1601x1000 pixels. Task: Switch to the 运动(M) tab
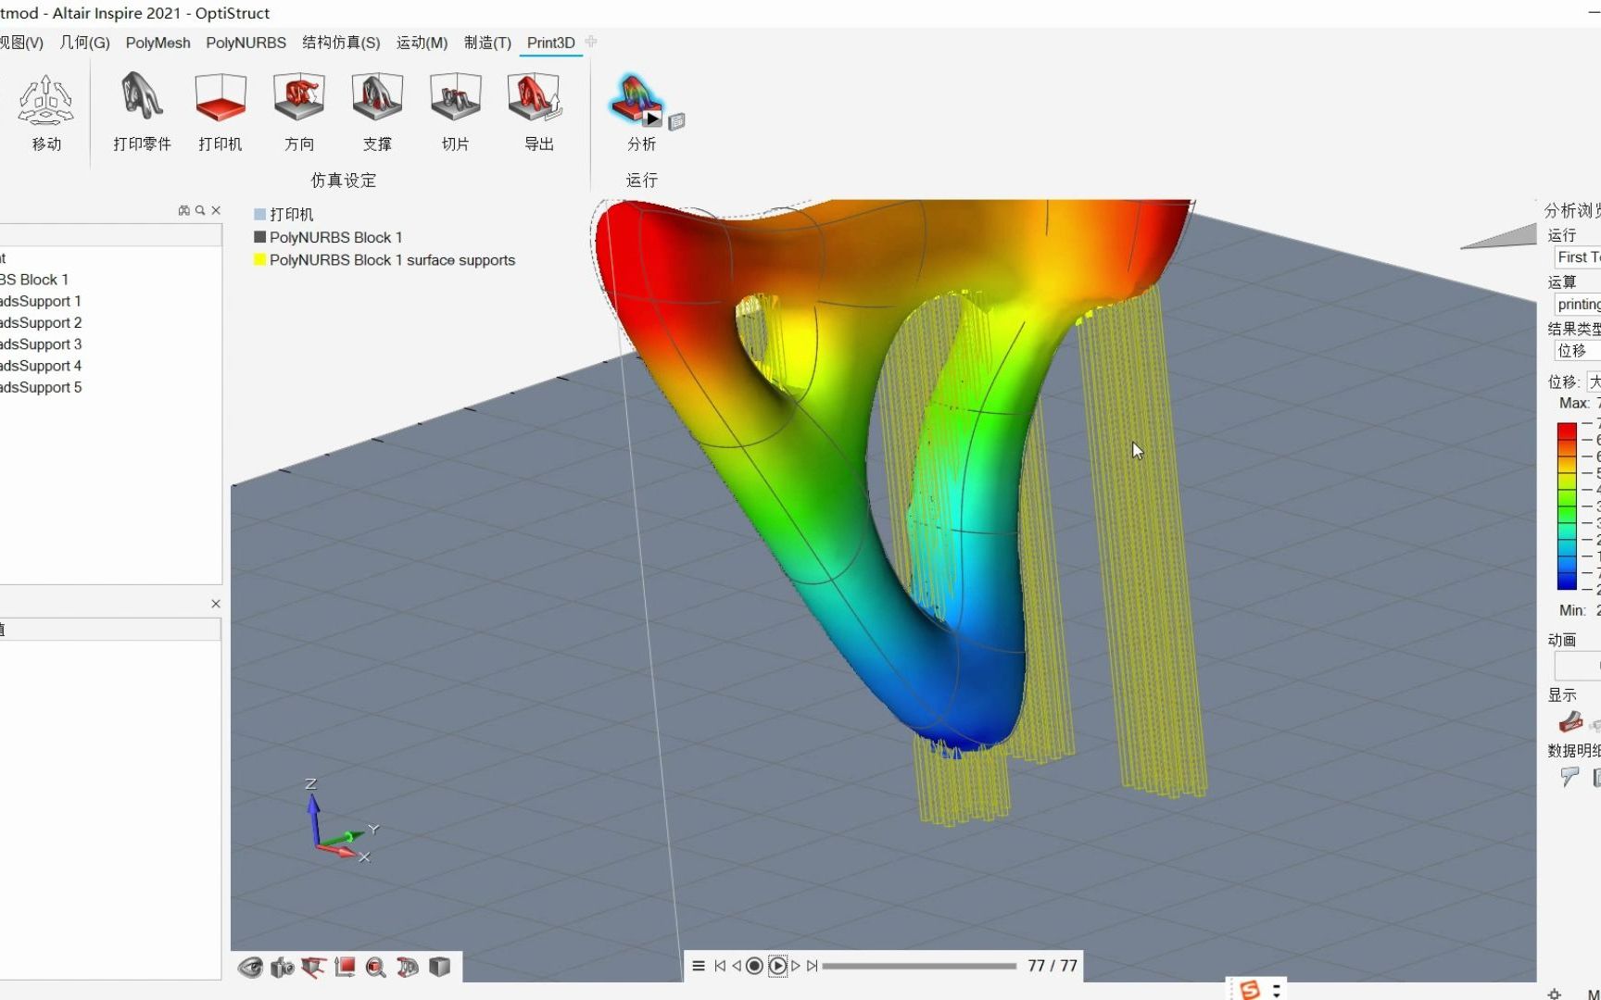pyautogui.click(x=422, y=43)
